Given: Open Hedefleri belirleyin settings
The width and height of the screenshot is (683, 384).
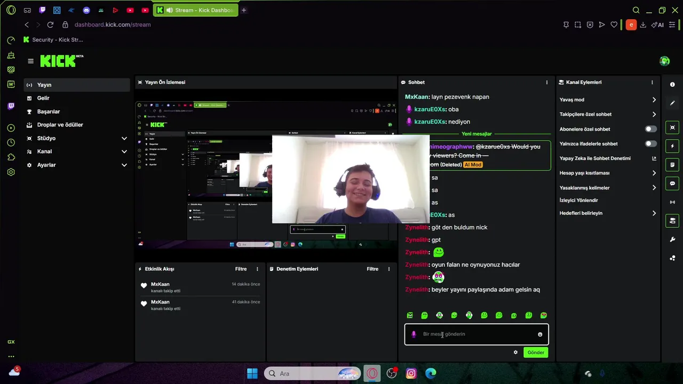Looking at the screenshot, I should (x=608, y=213).
